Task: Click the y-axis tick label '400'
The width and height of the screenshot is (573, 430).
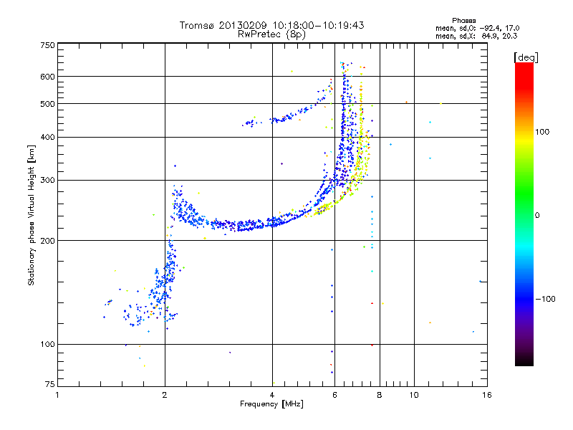Action: [47, 137]
